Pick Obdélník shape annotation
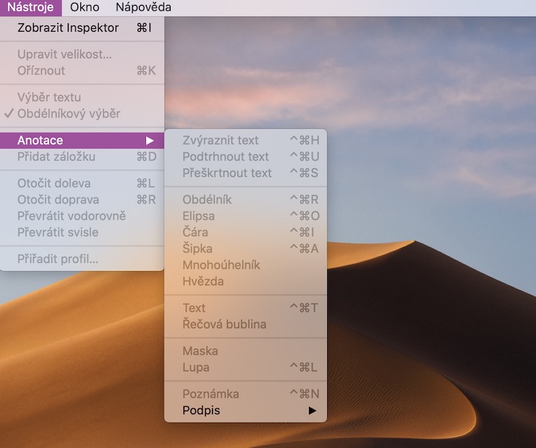 [x=245, y=200]
